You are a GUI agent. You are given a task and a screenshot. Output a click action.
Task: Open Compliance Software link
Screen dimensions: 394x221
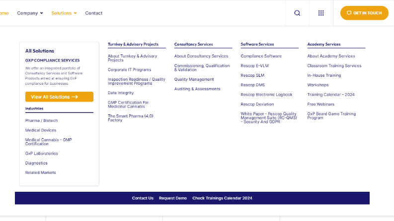click(x=261, y=56)
